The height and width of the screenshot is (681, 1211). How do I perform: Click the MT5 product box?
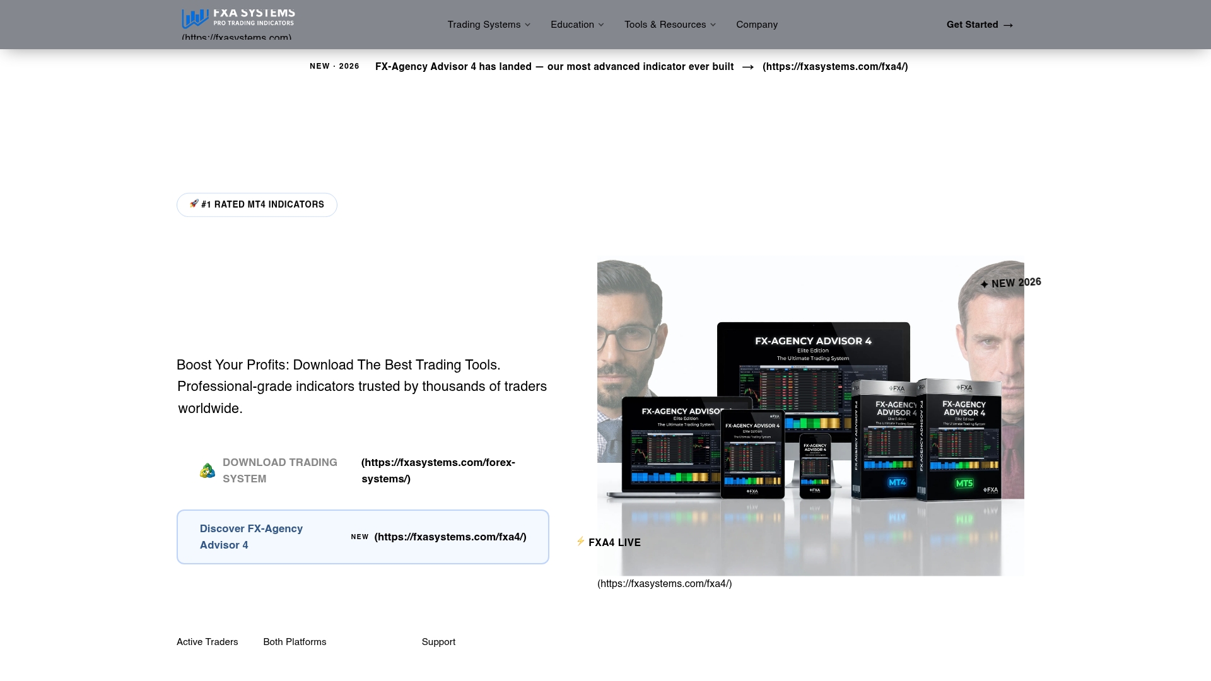pyautogui.click(x=960, y=439)
